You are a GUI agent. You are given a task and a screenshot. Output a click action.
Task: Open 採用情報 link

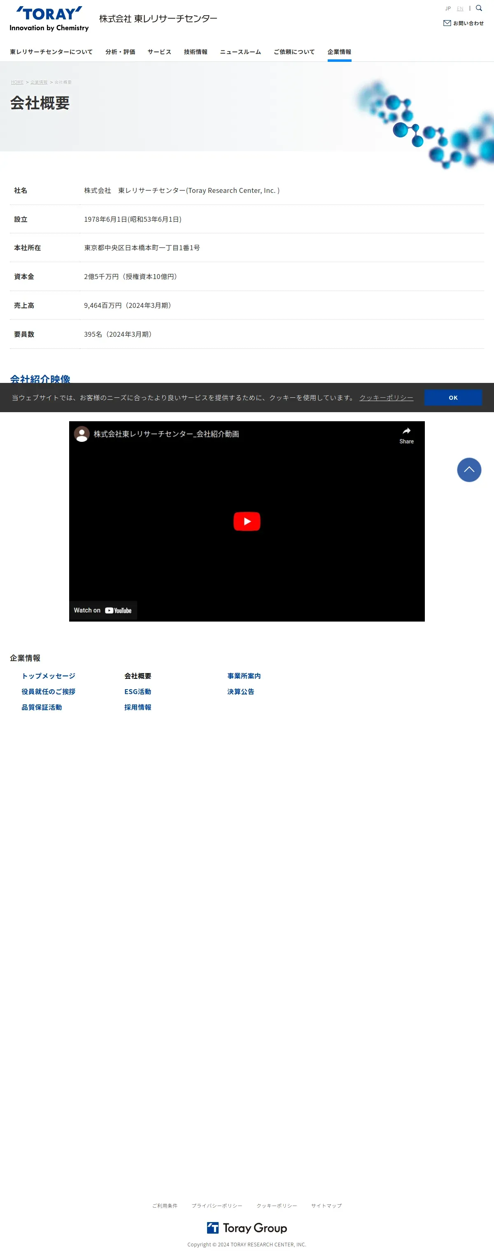pos(138,707)
